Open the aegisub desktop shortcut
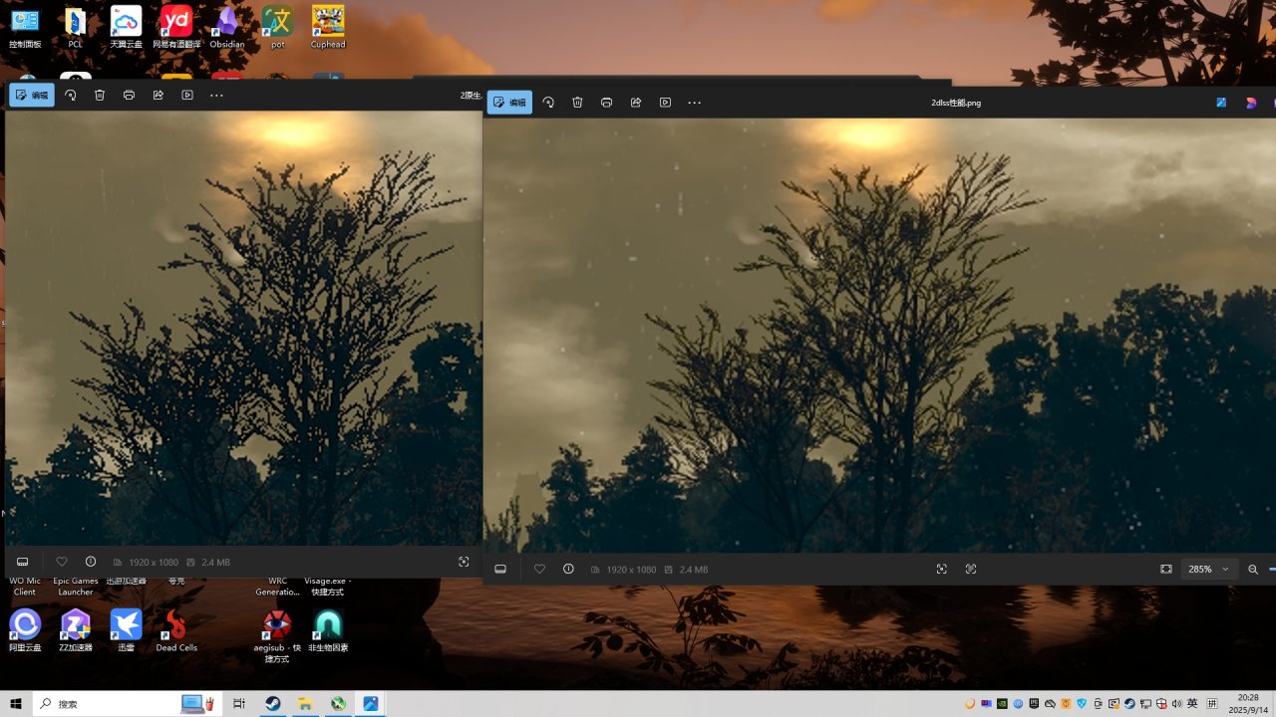Screen dimensions: 1276x717 [277, 636]
